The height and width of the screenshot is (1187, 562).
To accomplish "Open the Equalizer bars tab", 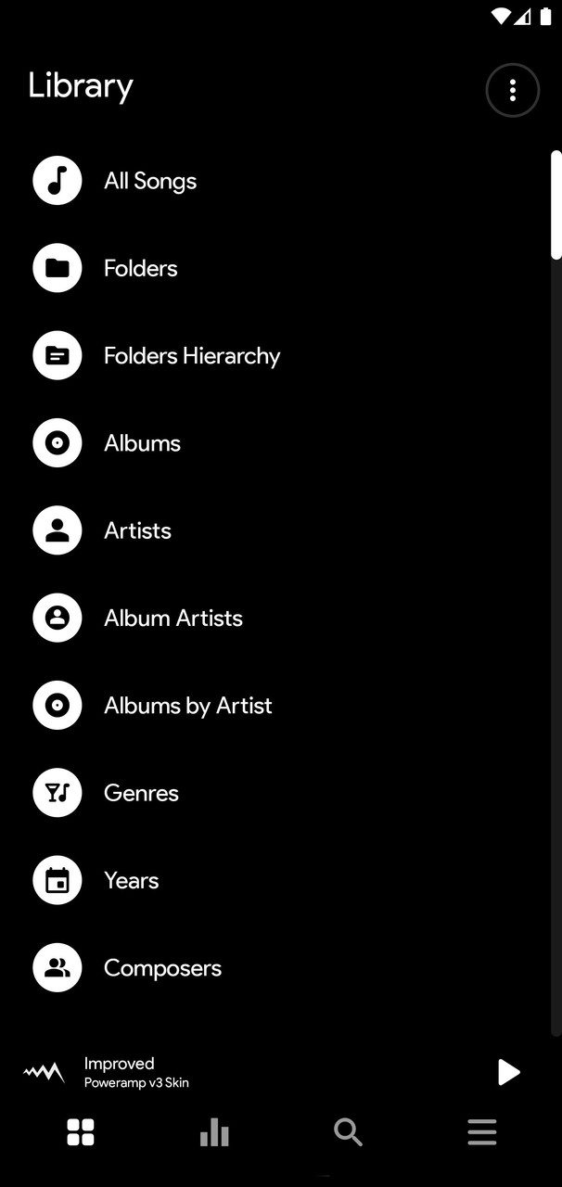I will (214, 1132).
